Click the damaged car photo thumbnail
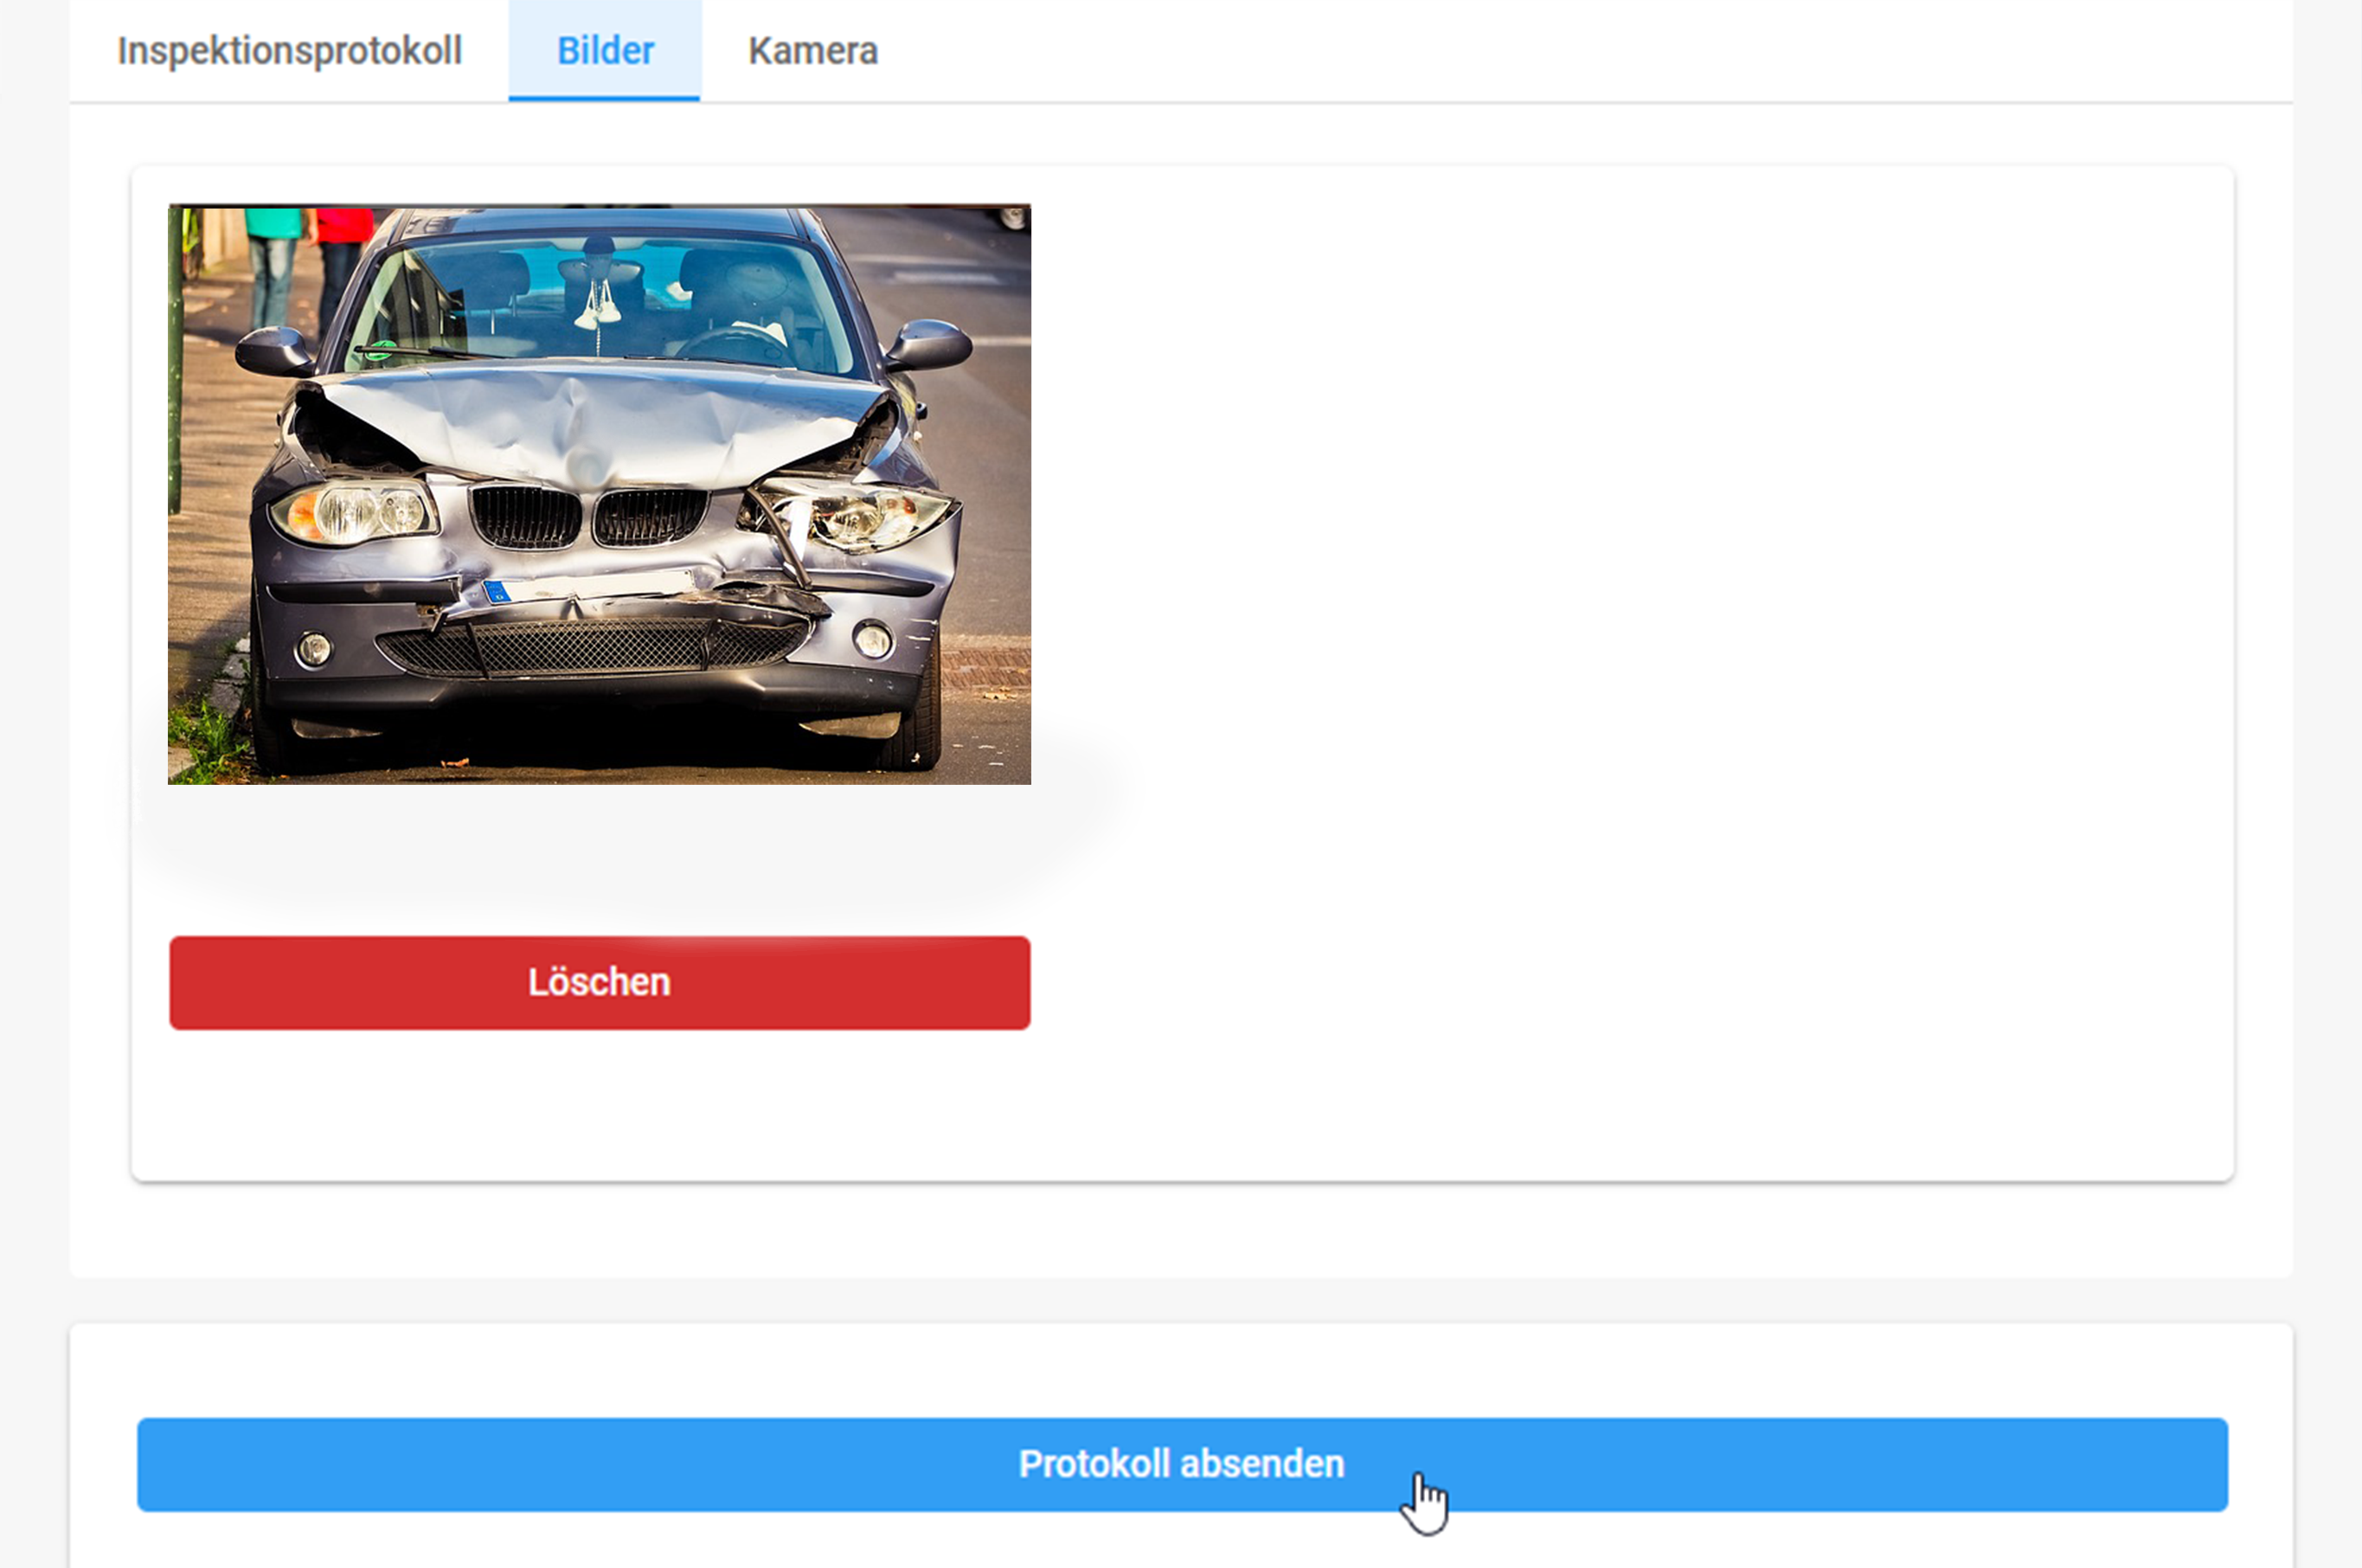 (599, 495)
